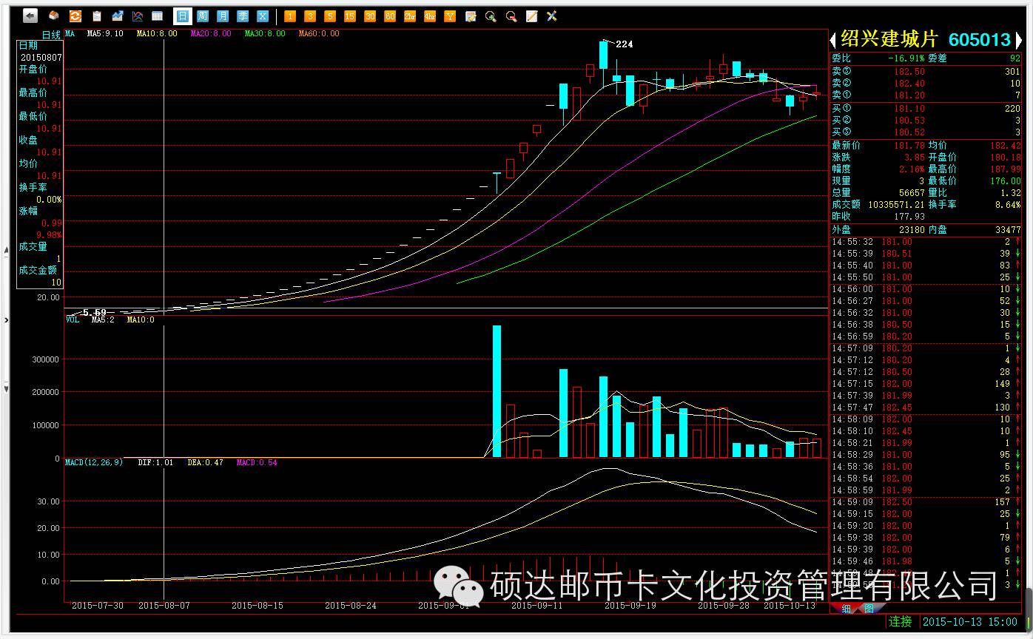The width and height of the screenshot is (1033, 639).
Task: Click the stock code 605013
Action: point(979,40)
